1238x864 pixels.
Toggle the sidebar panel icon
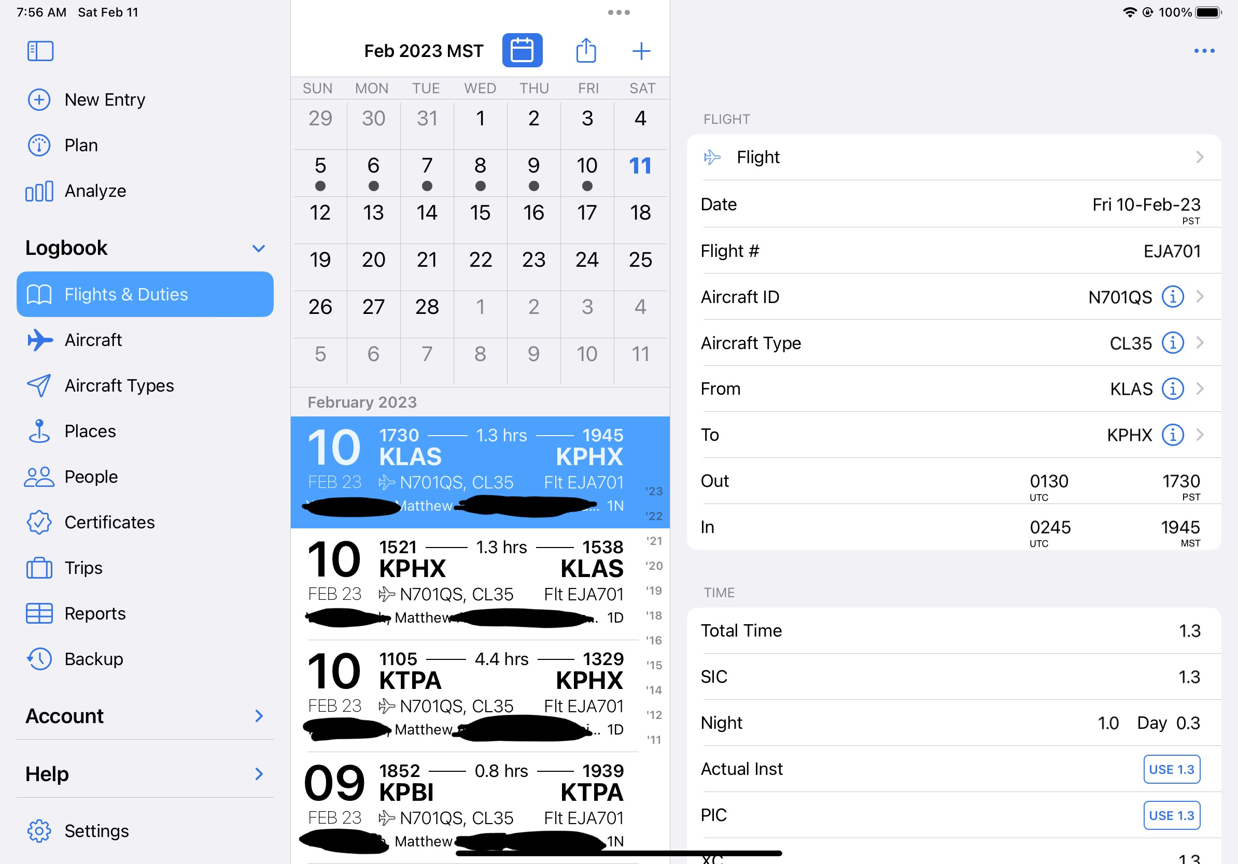point(40,51)
